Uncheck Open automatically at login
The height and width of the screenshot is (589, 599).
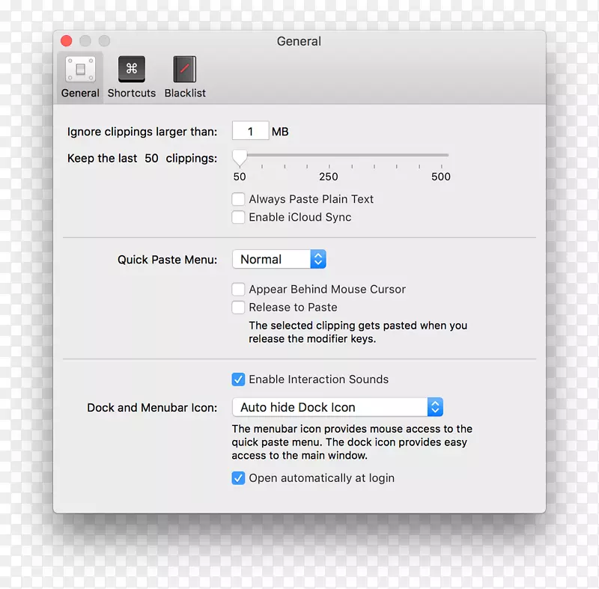click(x=238, y=477)
